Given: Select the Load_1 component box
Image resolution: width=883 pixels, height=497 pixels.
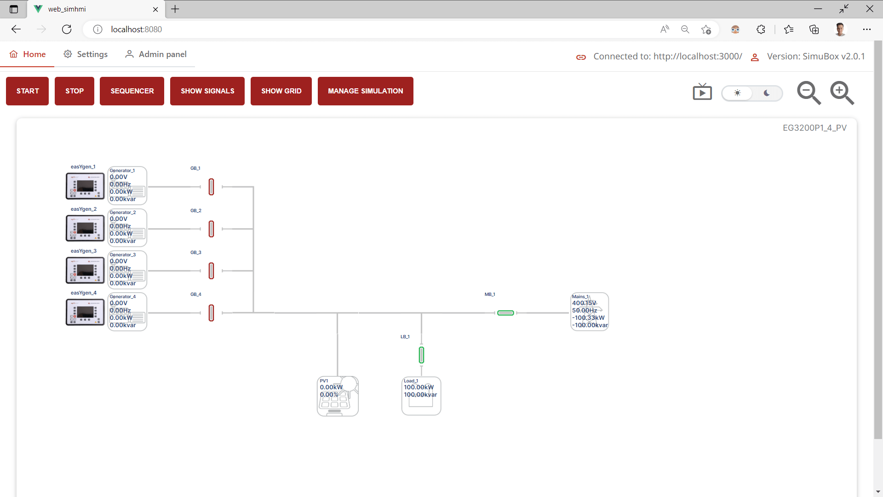Looking at the screenshot, I should [421, 396].
